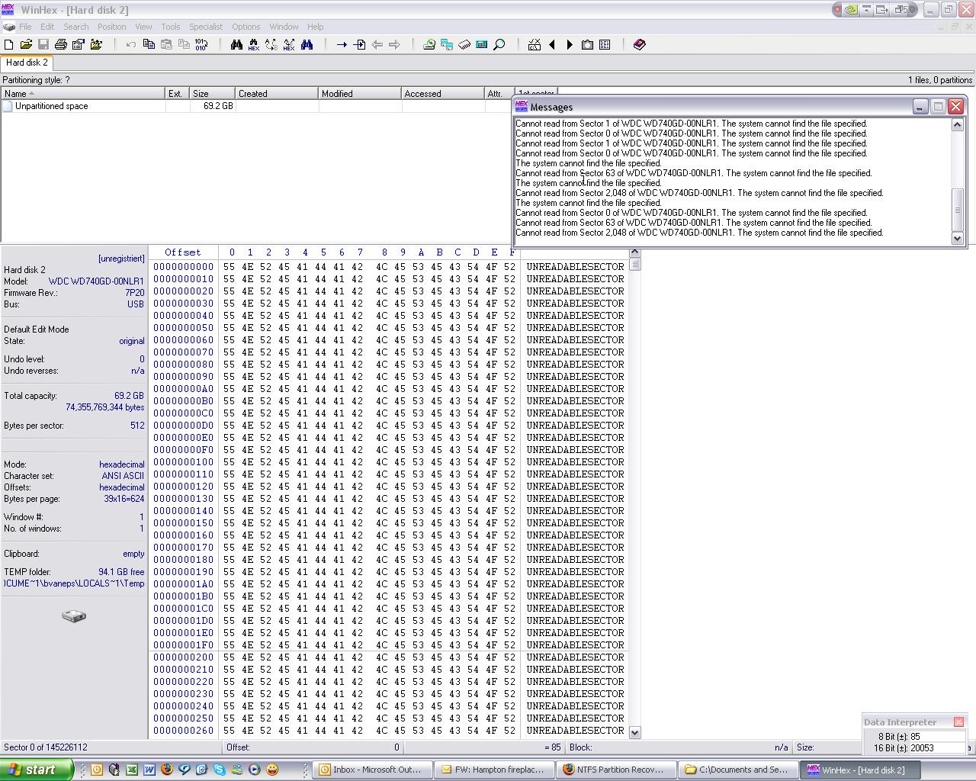976x781 pixels.
Task: Click the Open file folder icon
Action: 26,45
